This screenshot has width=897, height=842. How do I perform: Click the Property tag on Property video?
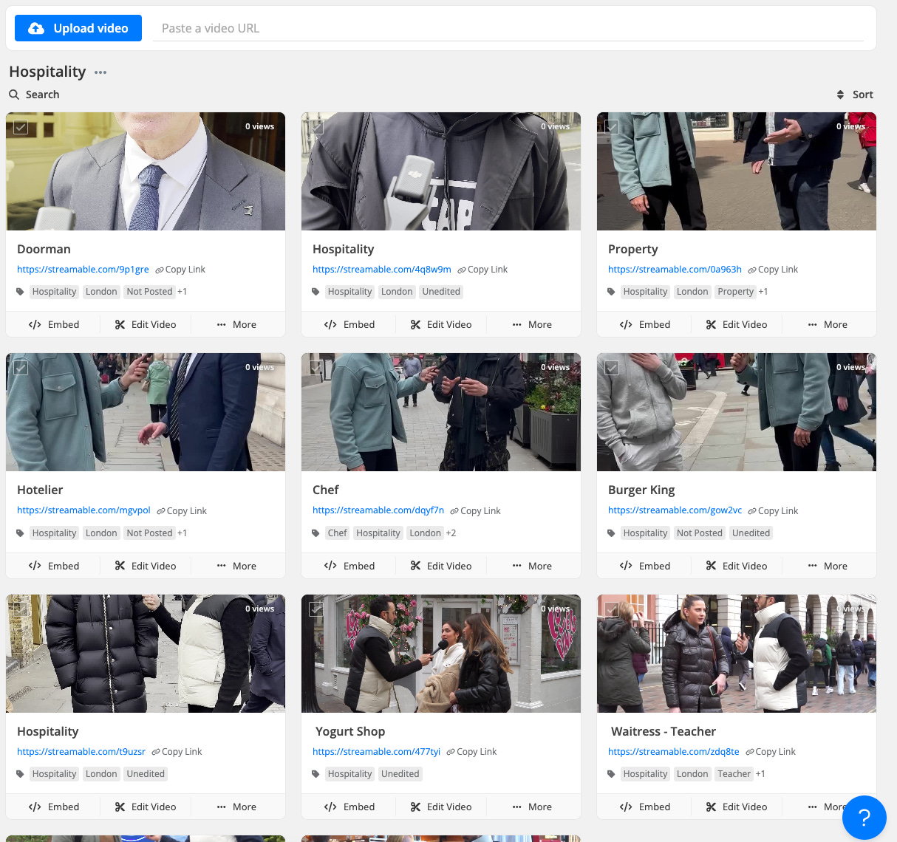(735, 292)
